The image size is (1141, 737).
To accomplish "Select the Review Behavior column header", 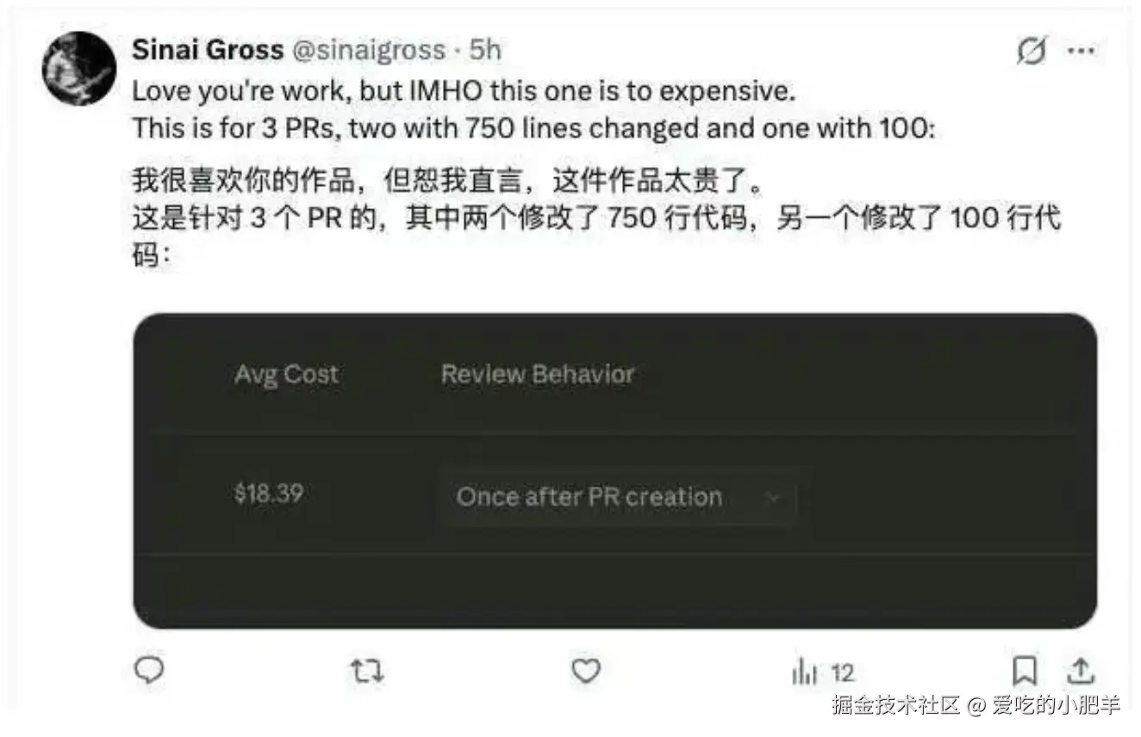I will 538,374.
